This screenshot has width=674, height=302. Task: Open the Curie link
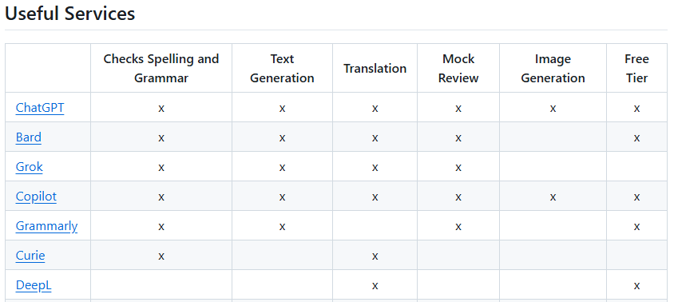point(30,256)
